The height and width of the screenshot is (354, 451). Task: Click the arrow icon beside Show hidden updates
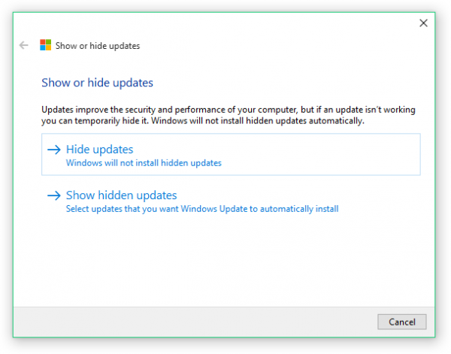coord(53,195)
